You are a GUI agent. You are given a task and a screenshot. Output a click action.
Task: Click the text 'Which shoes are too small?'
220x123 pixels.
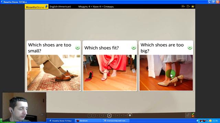pyautogui.click(x=49, y=48)
